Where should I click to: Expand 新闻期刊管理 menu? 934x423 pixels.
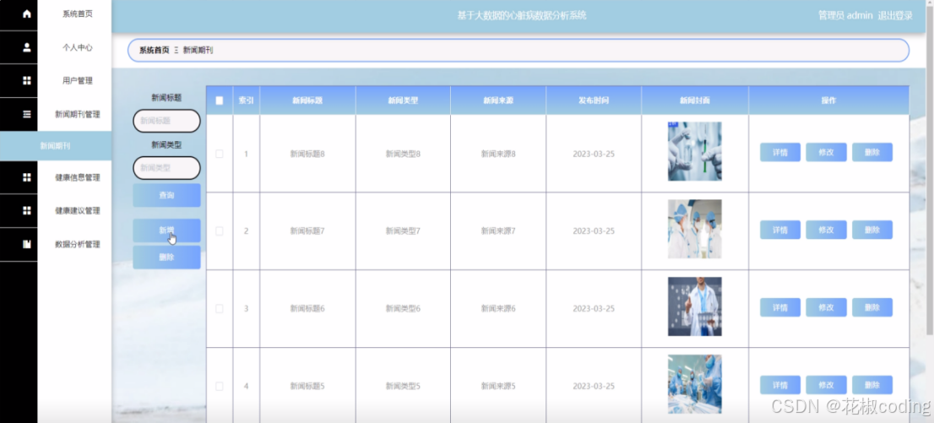click(78, 114)
